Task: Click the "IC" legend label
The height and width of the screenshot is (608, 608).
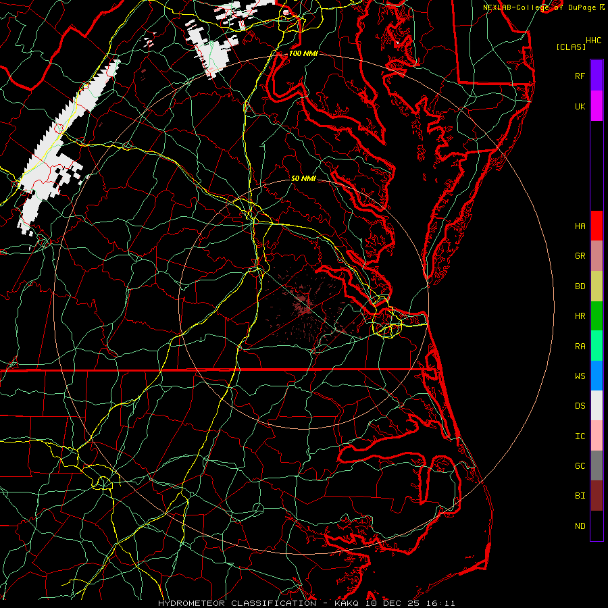Action: point(580,436)
